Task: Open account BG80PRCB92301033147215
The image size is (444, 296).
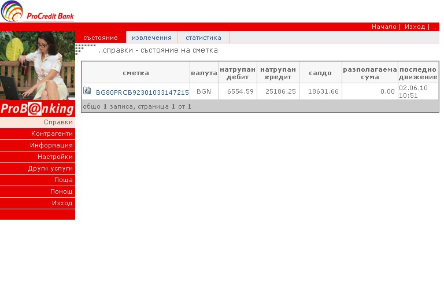Action: pos(142,92)
